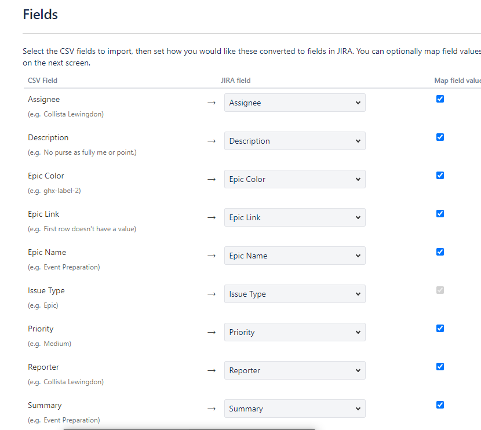Image resolution: width=481 pixels, height=430 pixels.
Task: Toggle map field value for Epic Color
Action: pyautogui.click(x=440, y=175)
